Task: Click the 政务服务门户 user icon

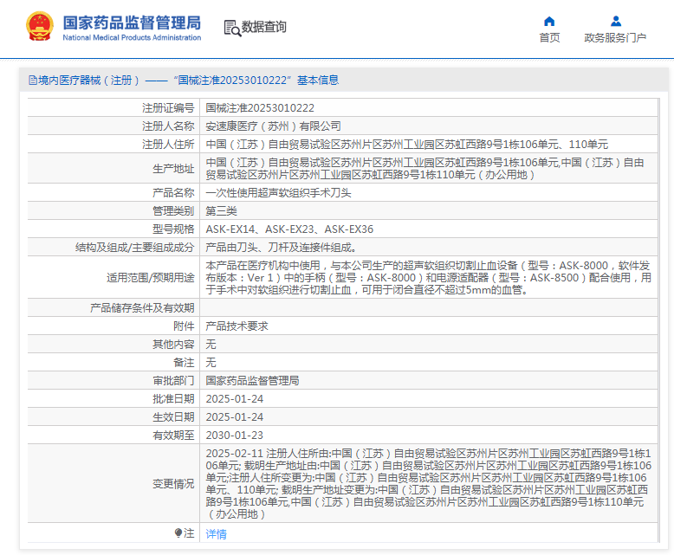Action: pyautogui.click(x=616, y=21)
